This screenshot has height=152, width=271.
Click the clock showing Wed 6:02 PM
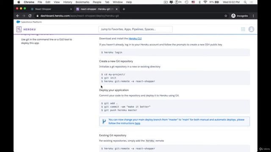click(231, 2)
